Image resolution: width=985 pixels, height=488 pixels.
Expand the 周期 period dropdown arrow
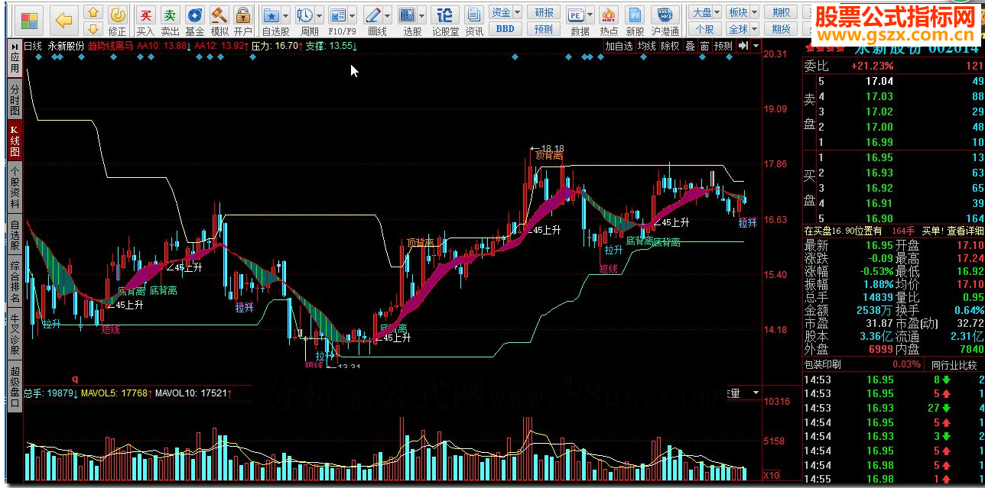(x=320, y=15)
